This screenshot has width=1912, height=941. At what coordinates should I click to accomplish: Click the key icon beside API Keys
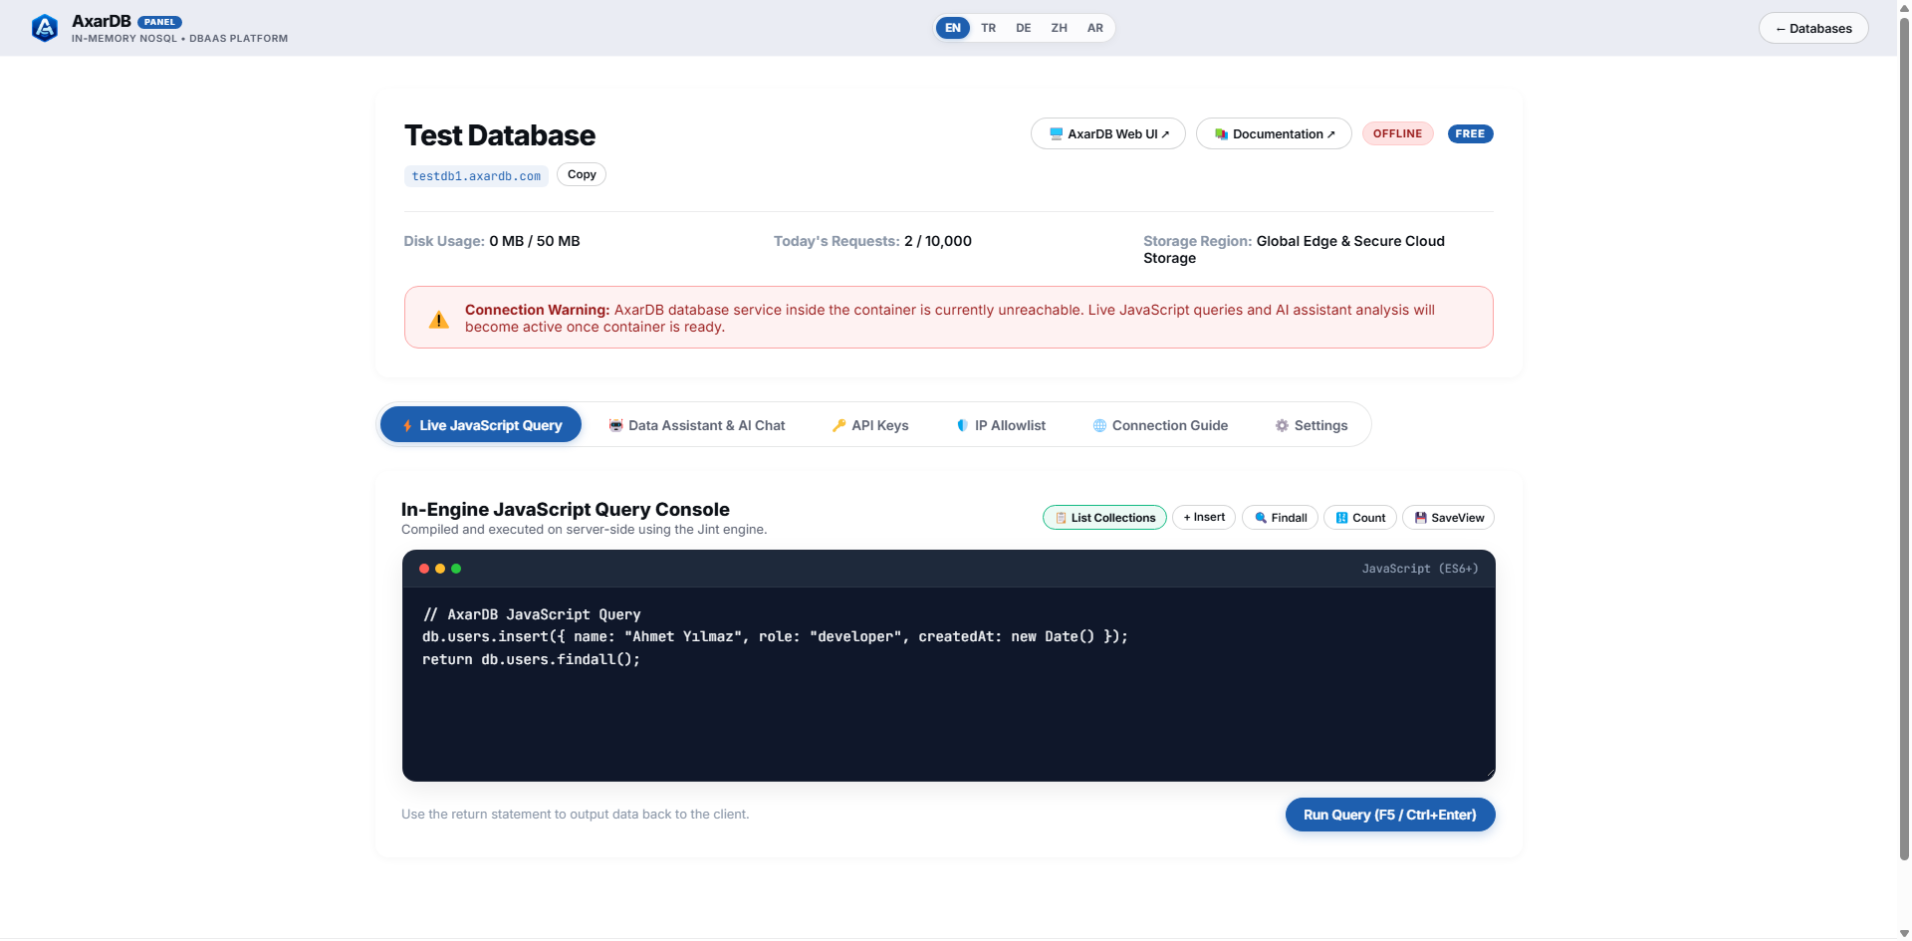[x=838, y=425]
